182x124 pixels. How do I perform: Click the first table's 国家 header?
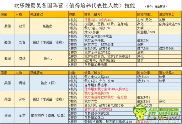point(8,14)
